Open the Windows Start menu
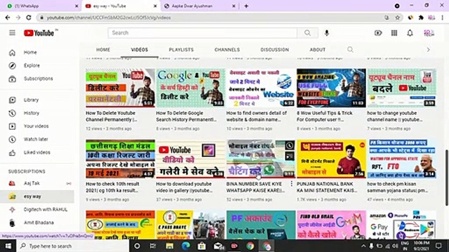The height and width of the screenshot is (252, 449). pyautogui.click(x=8, y=246)
